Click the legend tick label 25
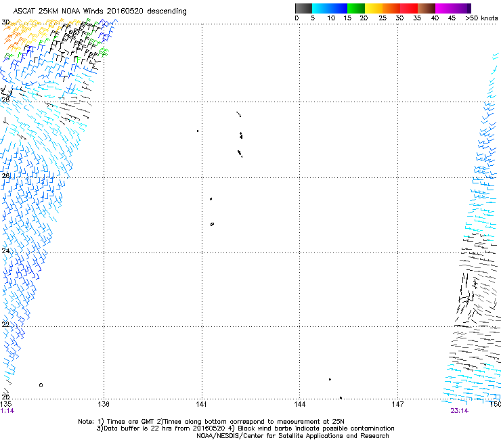Image resolution: width=501 pixels, height=440 pixels. point(383,18)
